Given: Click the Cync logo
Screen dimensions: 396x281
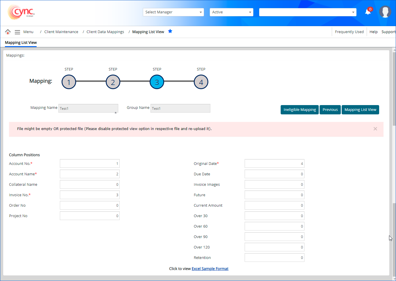Looking at the screenshot, I should point(21,12).
